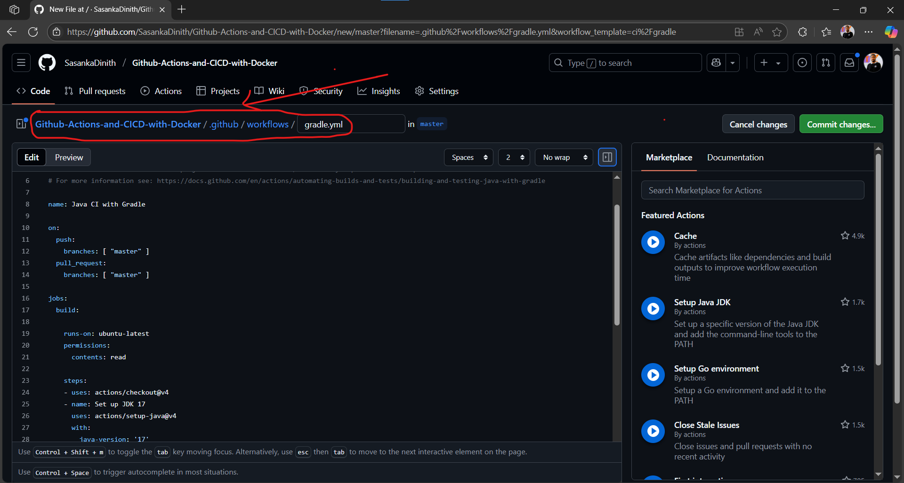The width and height of the screenshot is (904, 483).
Task: Open browser settings and more menu
Action: coord(869,32)
